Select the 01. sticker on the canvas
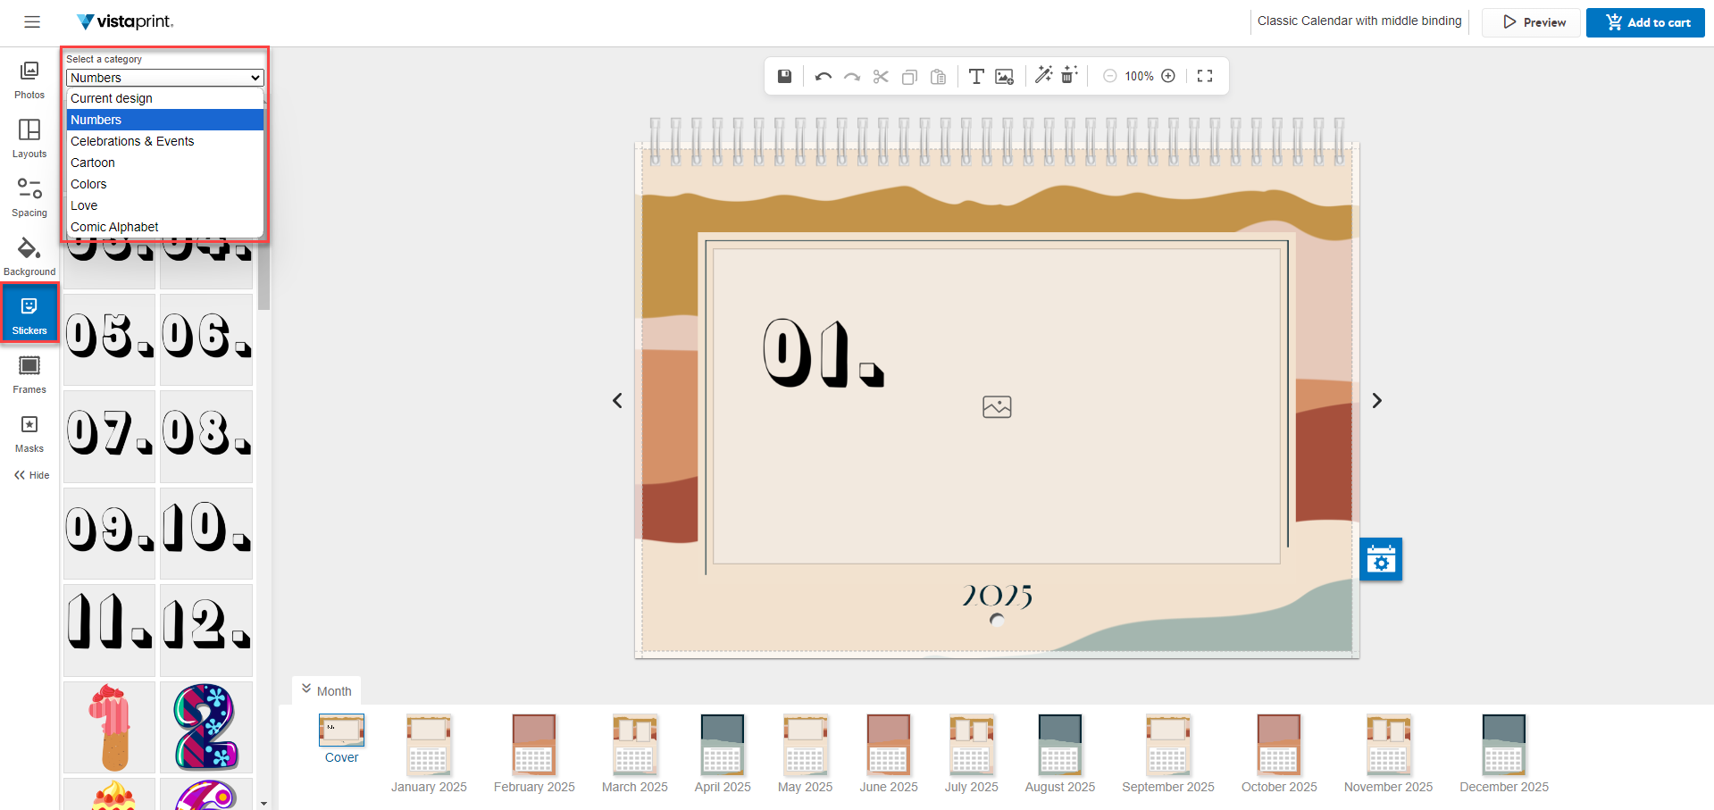 click(824, 354)
